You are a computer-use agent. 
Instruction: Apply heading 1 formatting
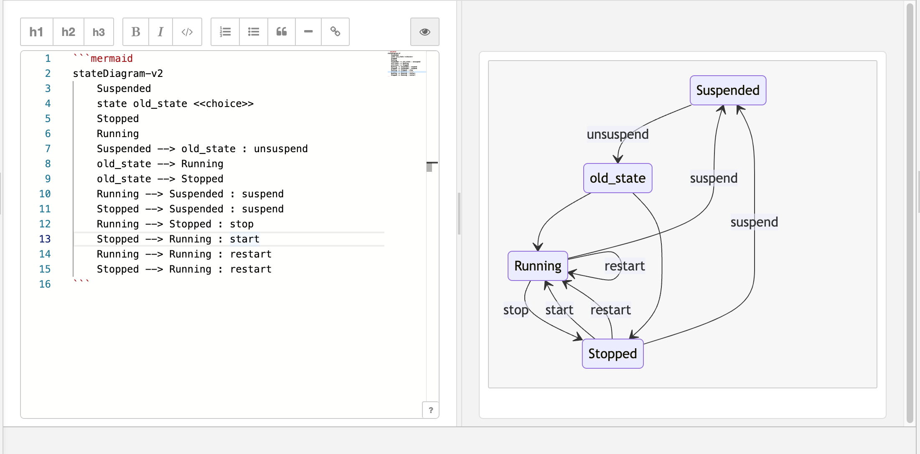click(37, 32)
